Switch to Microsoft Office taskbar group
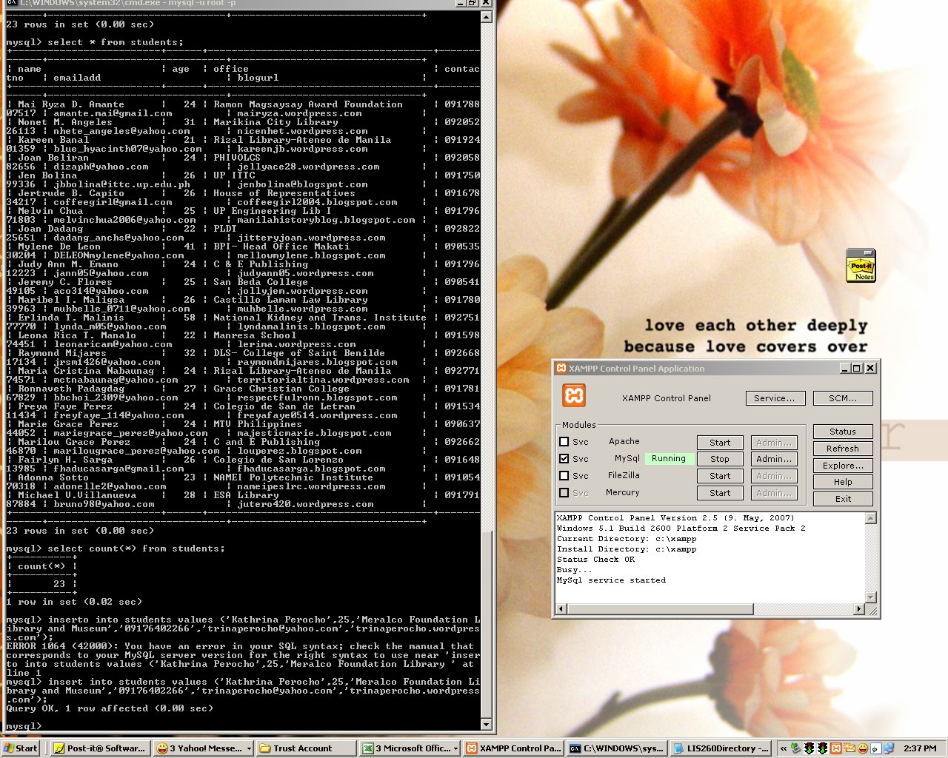 pyautogui.click(x=409, y=748)
